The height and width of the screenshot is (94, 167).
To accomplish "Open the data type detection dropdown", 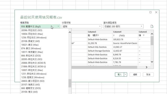I will (x=123, y=26).
